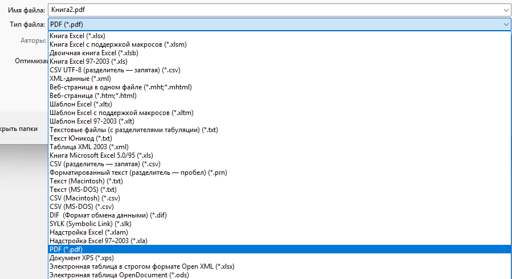Pick Текст Юникод (*.txt) option
Viewport: 512px width, 279px height.
point(280,138)
